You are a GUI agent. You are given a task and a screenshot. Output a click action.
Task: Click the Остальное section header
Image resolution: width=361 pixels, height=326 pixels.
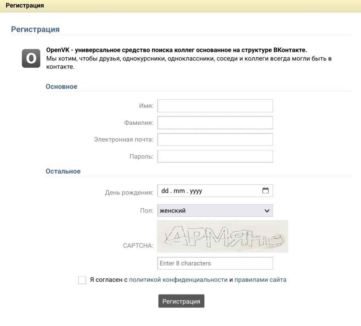(63, 171)
